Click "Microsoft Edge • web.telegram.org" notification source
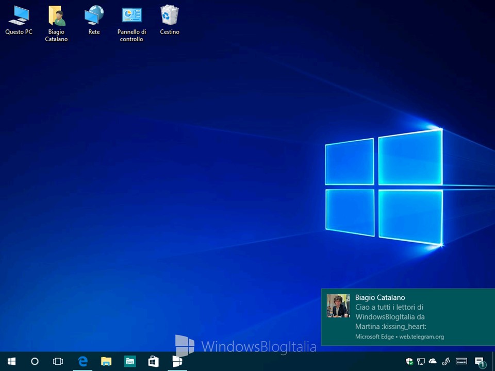 pos(399,336)
